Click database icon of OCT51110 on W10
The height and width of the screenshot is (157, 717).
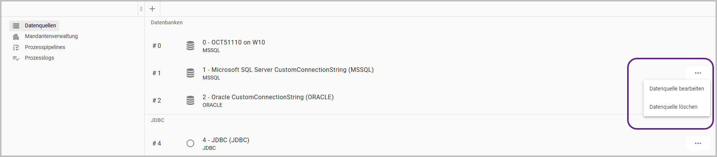click(x=190, y=46)
